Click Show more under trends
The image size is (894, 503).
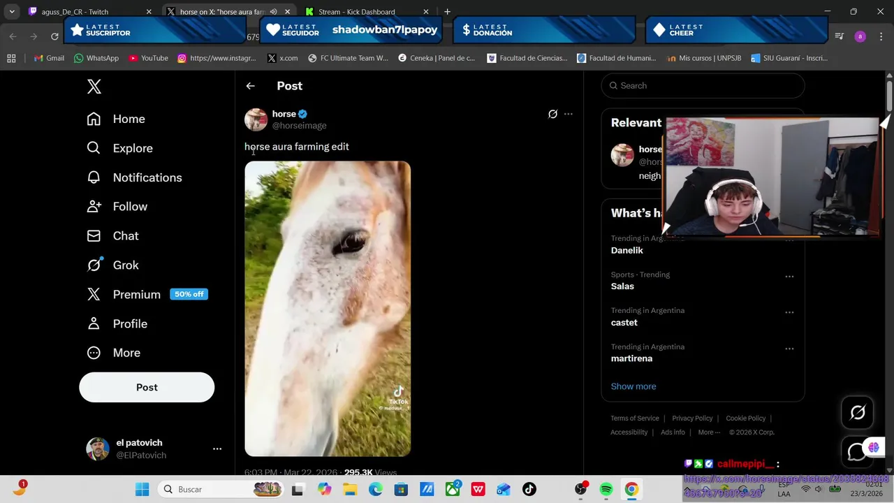[633, 386]
